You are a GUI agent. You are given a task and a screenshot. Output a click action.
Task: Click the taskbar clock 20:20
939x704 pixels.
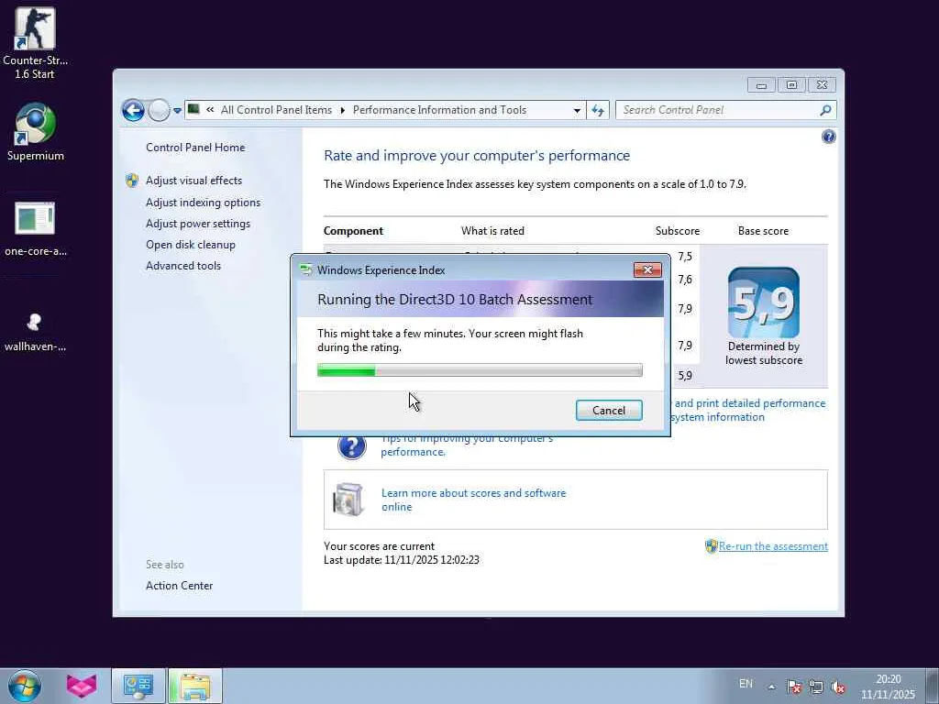(888, 687)
